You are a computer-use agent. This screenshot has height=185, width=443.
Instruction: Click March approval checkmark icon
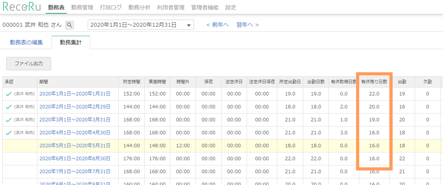pos(9,120)
